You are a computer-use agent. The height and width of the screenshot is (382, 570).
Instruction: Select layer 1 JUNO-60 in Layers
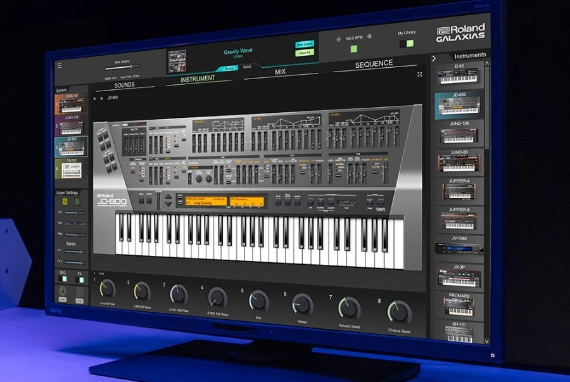71,104
